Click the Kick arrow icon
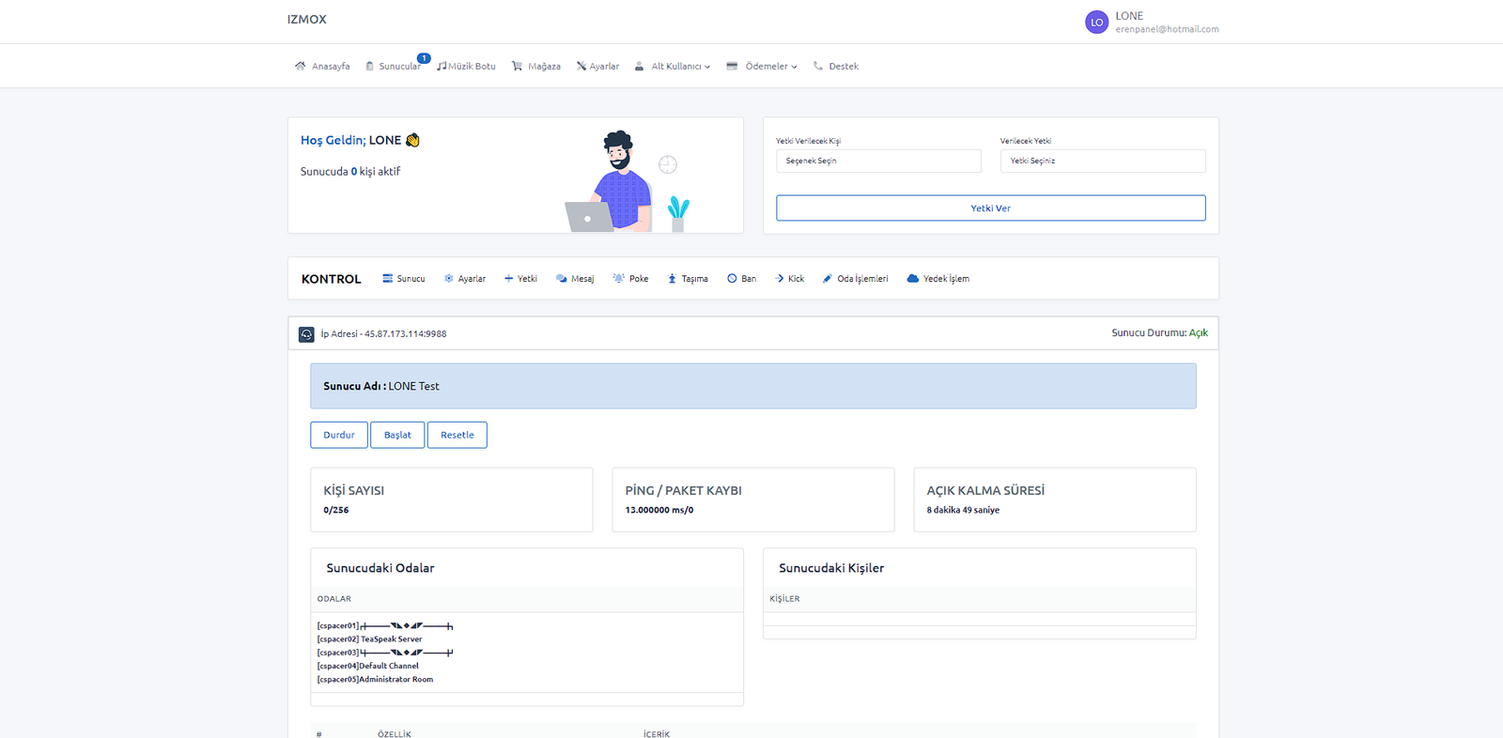The height and width of the screenshot is (738, 1503). (780, 279)
